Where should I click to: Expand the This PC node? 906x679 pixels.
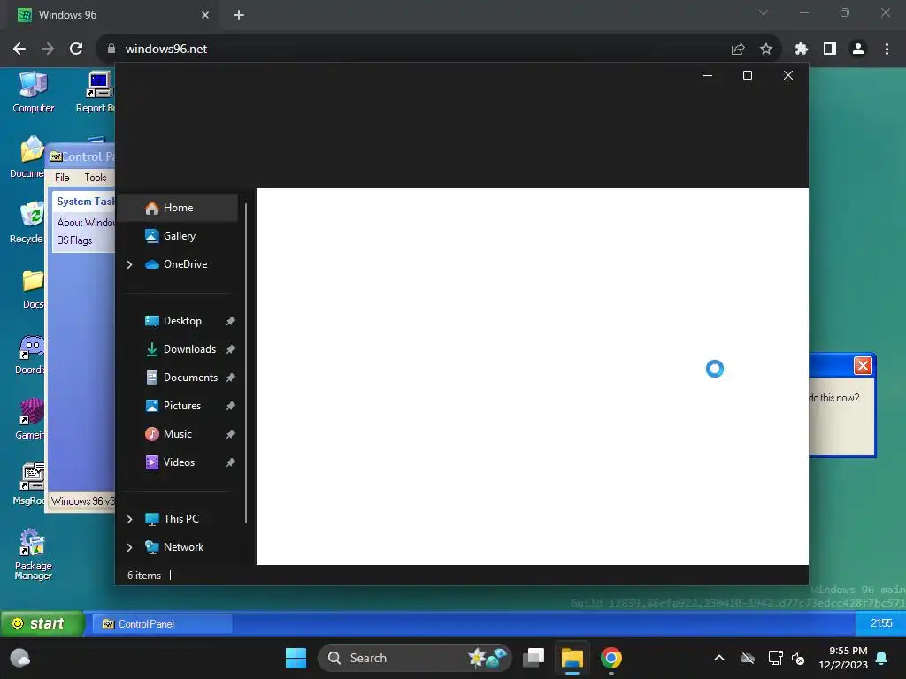(129, 519)
